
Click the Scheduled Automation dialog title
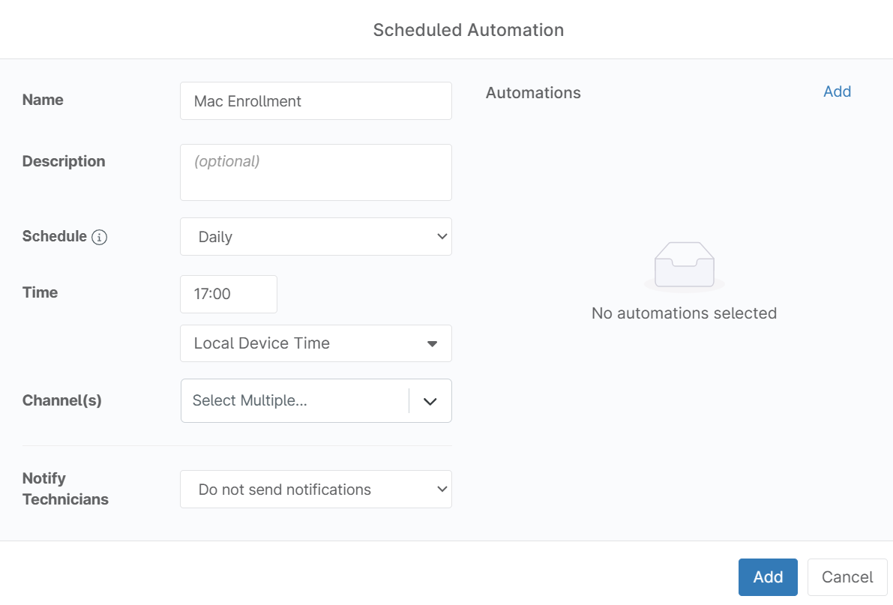pyautogui.click(x=468, y=30)
